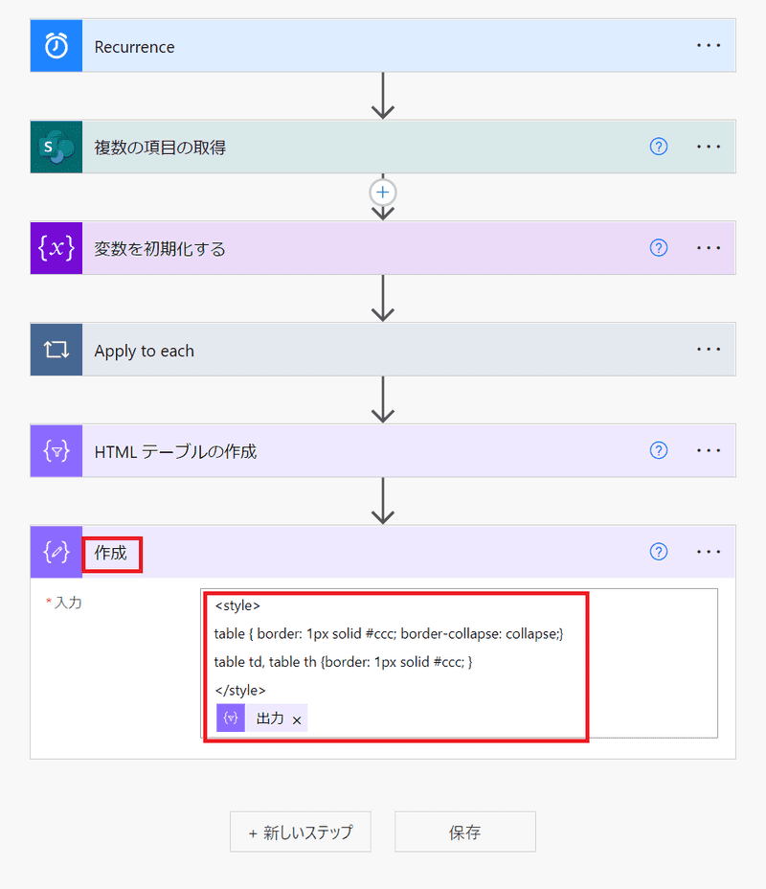Insert a step with the plus circle
This screenshot has width=766, height=889.
383,193
